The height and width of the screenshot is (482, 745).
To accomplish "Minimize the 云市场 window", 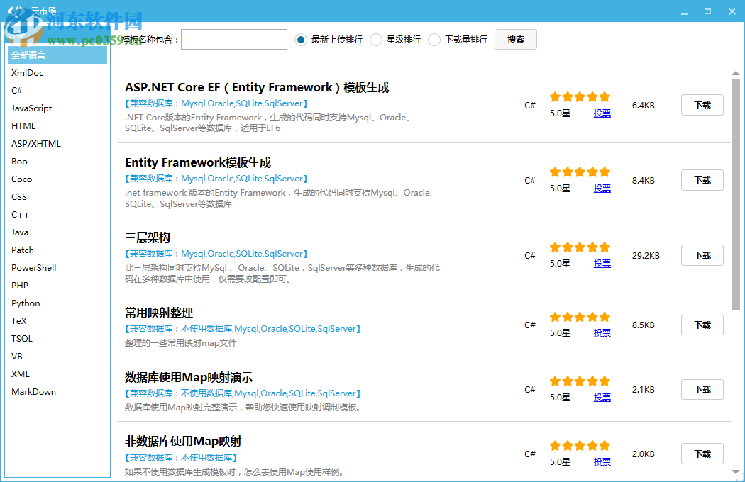I will tap(684, 11).
